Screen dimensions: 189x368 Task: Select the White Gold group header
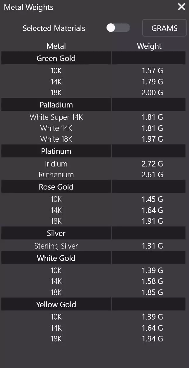(56, 258)
